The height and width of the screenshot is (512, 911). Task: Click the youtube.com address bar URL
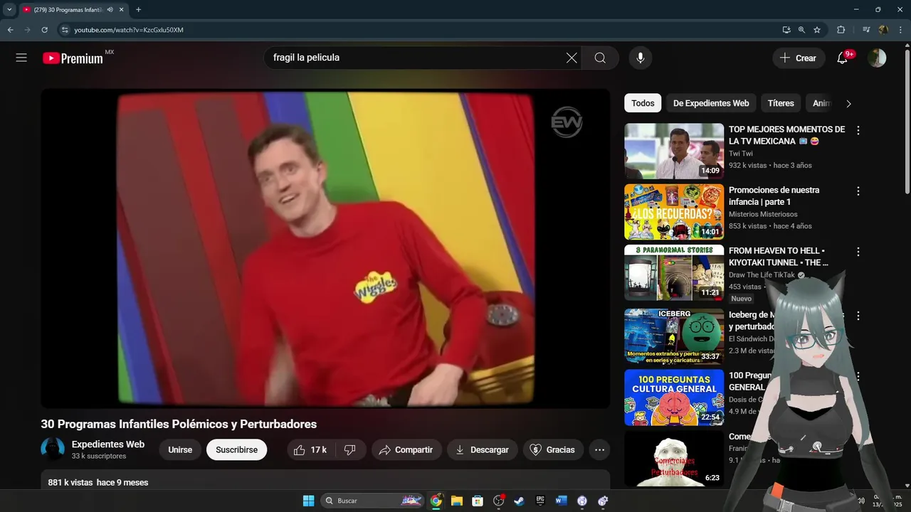pyautogui.click(x=129, y=30)
